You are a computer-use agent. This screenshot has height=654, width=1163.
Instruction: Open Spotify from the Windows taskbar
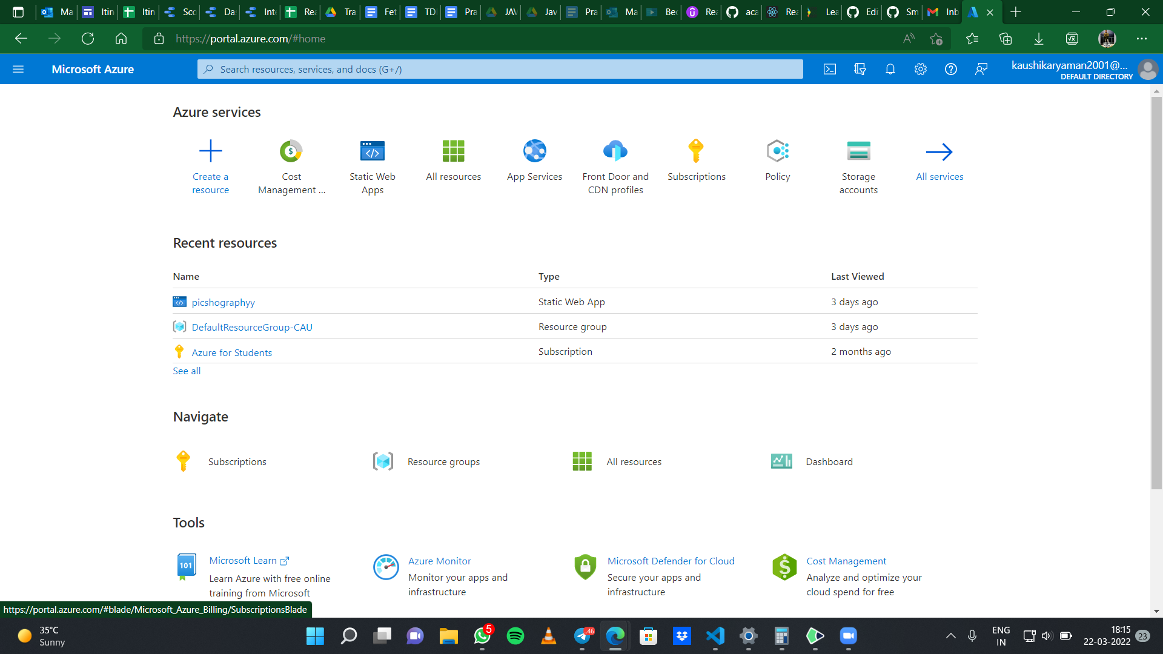(x=515, y=636)
